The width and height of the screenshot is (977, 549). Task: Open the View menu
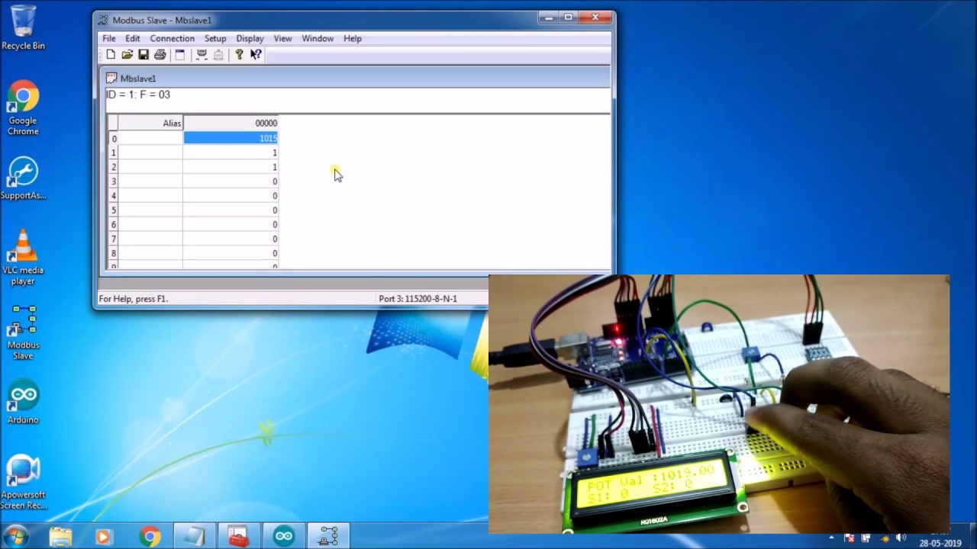282,38
